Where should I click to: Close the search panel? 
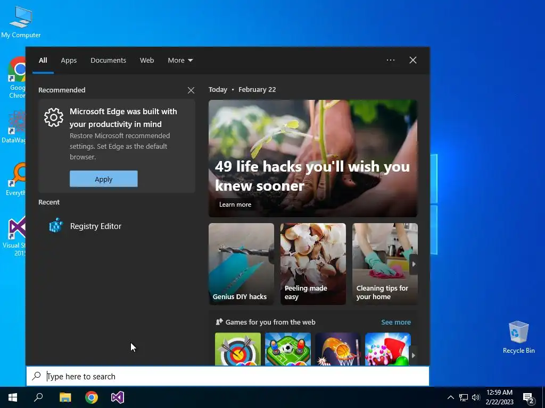click(413, 60)
